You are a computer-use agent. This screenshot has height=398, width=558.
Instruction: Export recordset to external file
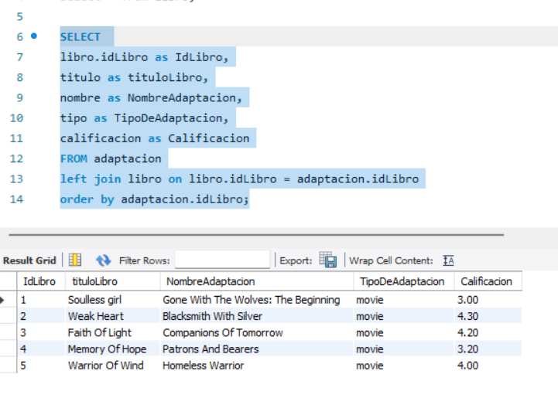[x=327, y=260]
